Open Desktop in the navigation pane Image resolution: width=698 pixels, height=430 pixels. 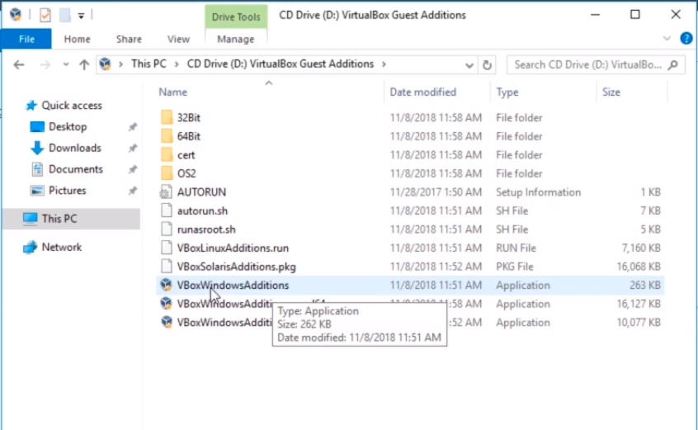pyautogui.click(x=68, y=127)
